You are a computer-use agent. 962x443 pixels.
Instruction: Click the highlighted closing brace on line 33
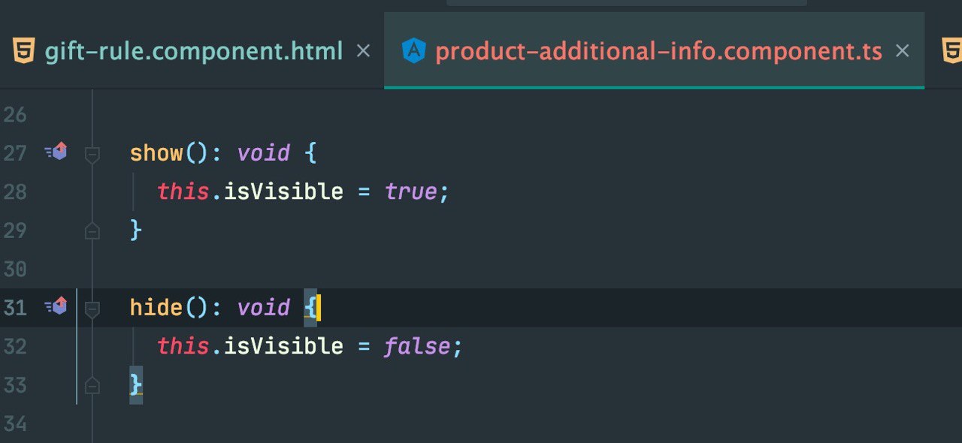point(136,384)
